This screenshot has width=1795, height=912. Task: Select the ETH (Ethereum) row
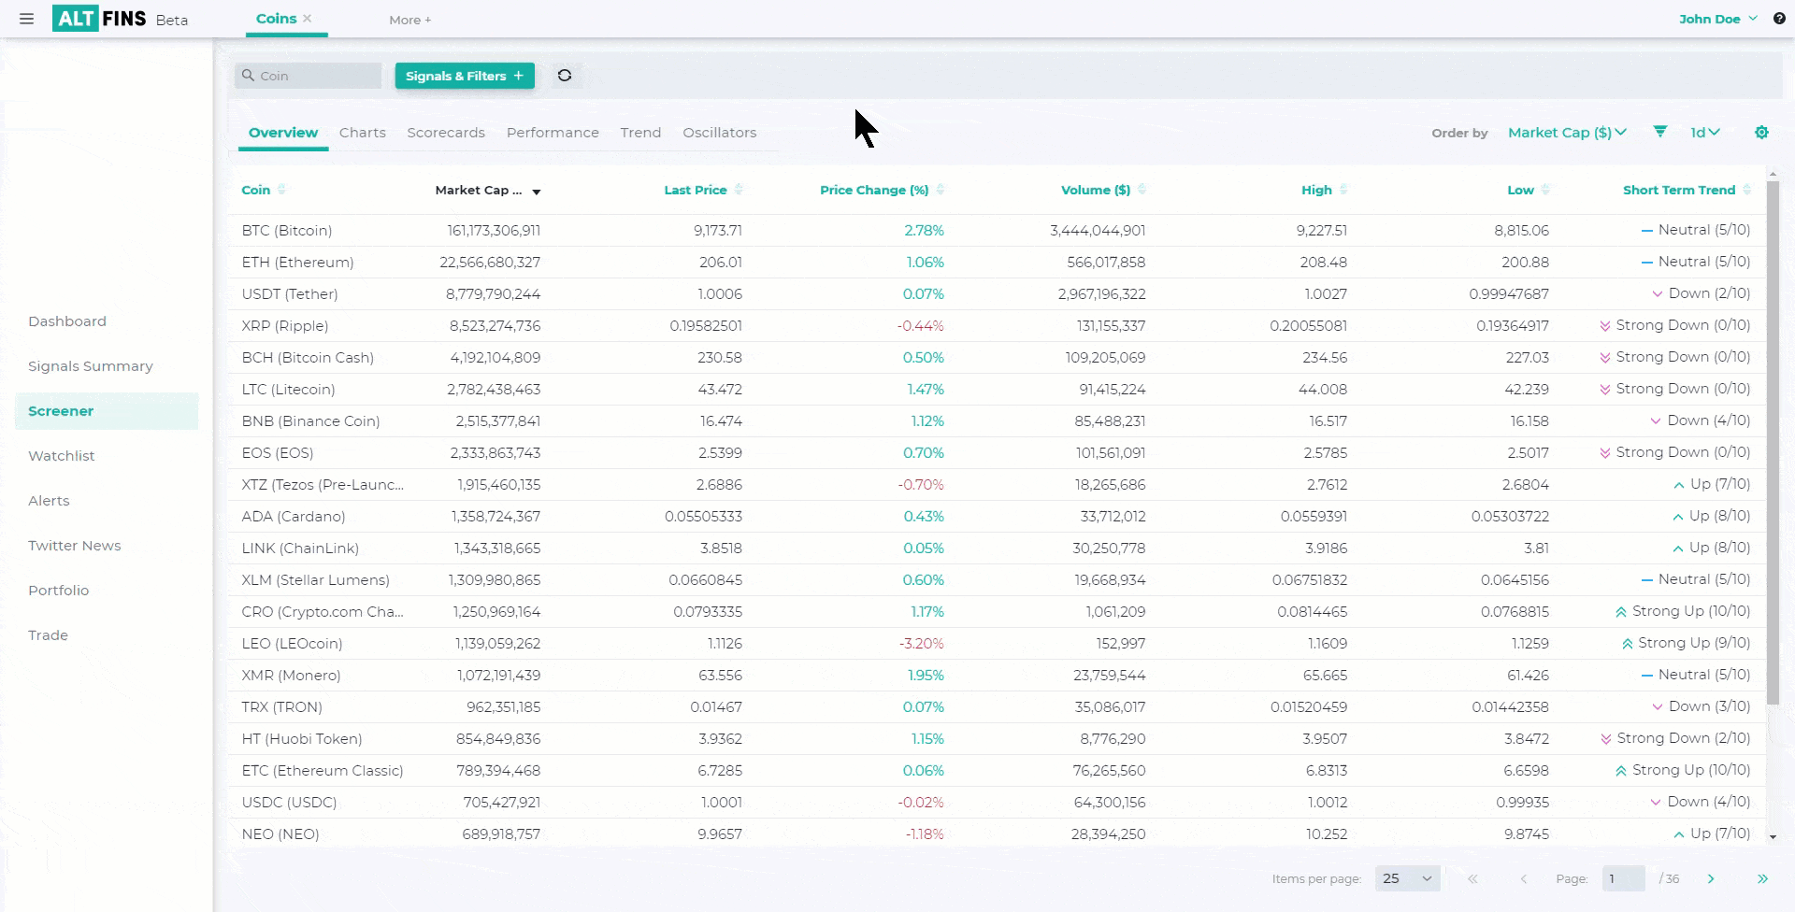997,263
